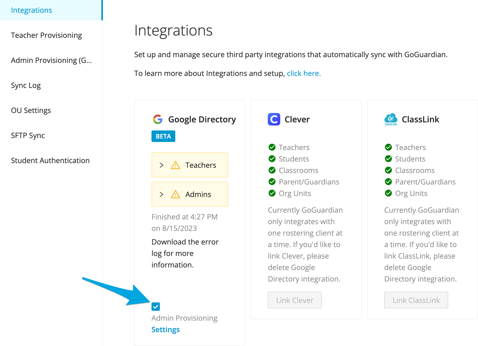The height and width of the screenshot is (346, 478).
Task: Click the green checkmark beside Clever Parent/Guardians
Action: click(x=272, y=182)
